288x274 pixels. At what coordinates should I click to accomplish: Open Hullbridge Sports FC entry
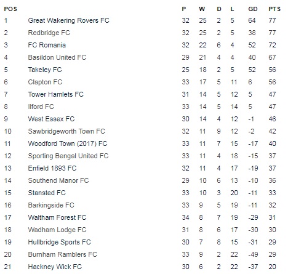pyautogui.click(x=59, y=242)
